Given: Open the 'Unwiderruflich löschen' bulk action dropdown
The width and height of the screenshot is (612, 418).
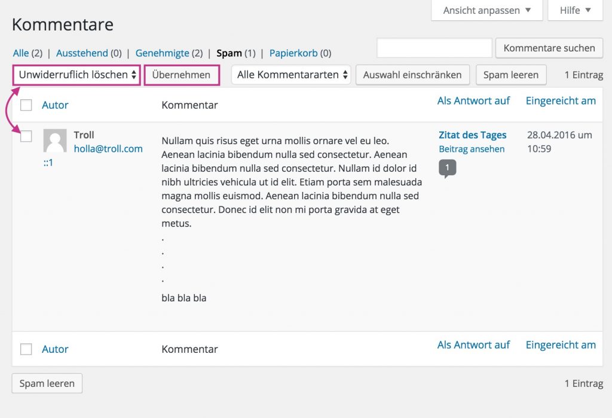Looking at the screenshot, I should click(77, 75).
